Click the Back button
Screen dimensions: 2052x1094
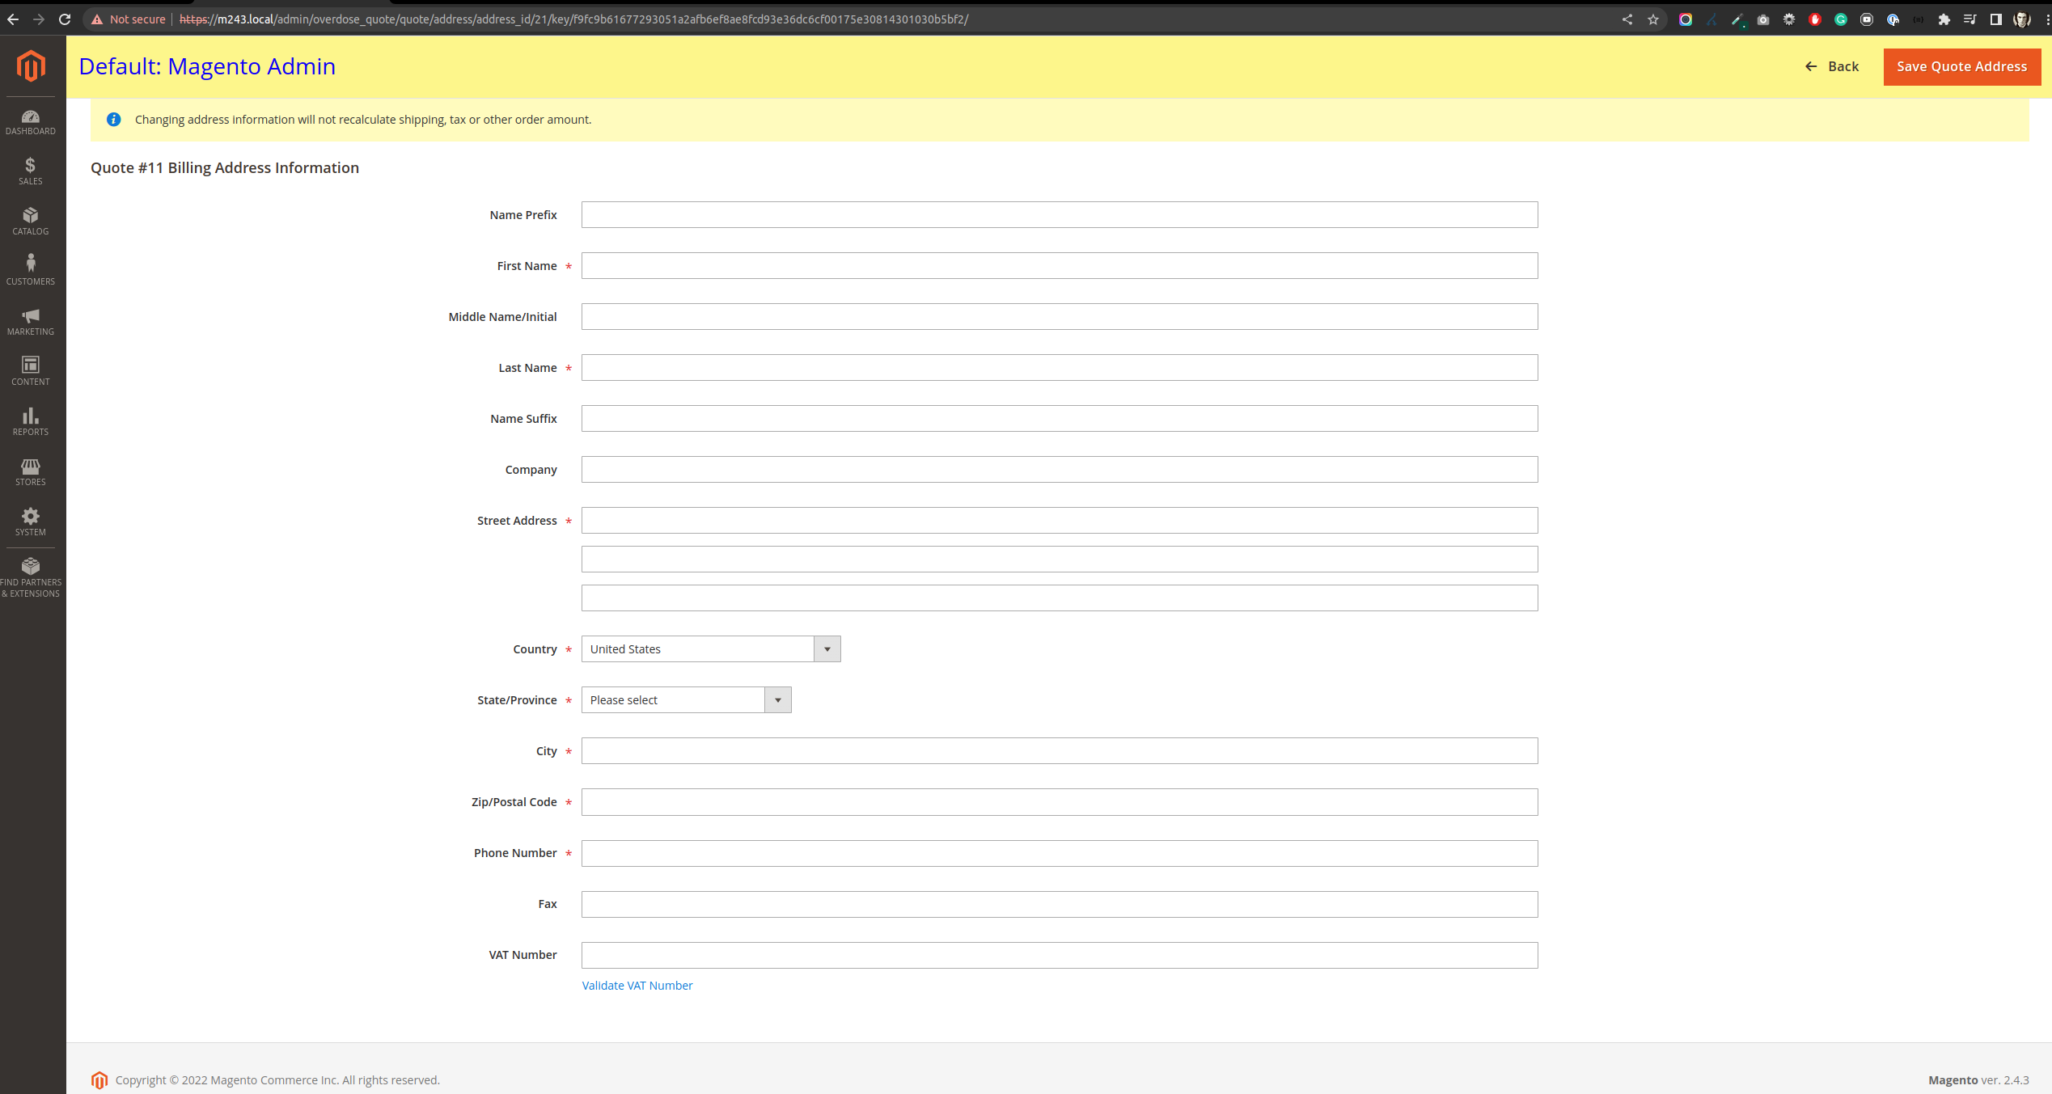click(1832, 66)
